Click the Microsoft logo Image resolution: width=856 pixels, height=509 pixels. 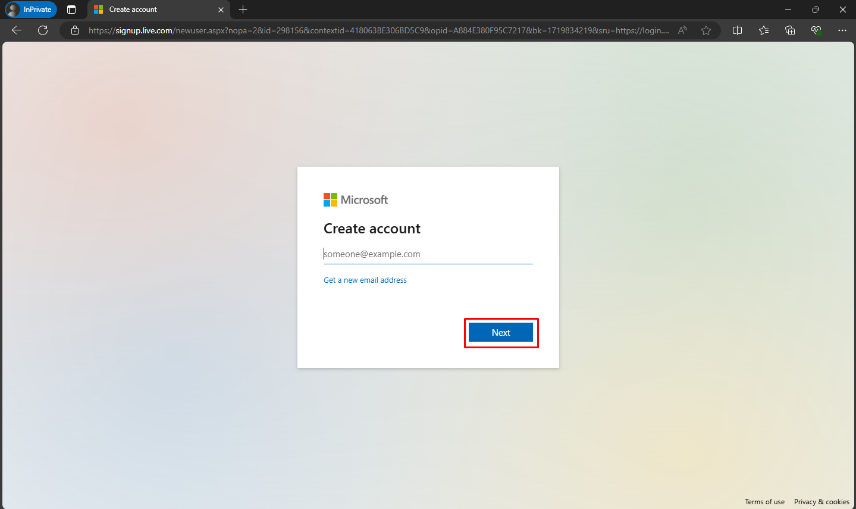click(356, 200)
